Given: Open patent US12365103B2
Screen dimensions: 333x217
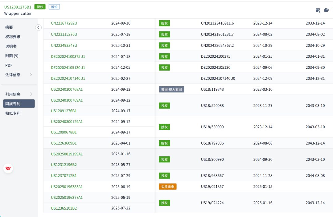Looking at the screenshot, I should 64,208.
